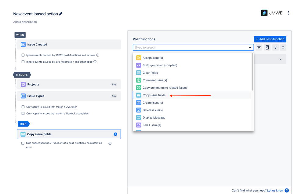Check only apply to issues matching JQL filter

click(23, 107)
